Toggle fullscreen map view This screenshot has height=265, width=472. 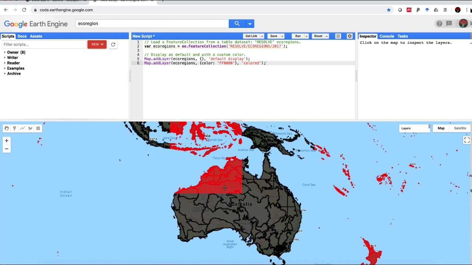pyautogui.click(x=467, y=140)
